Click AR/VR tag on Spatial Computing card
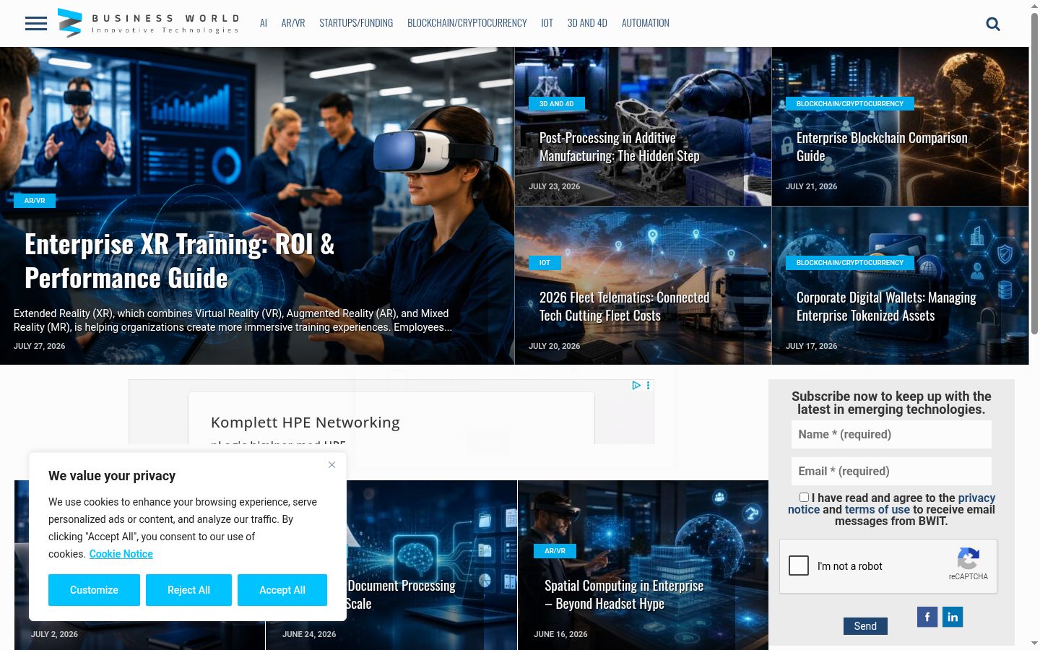Viewport: 1040px width, 650px height. coord(555,551)
